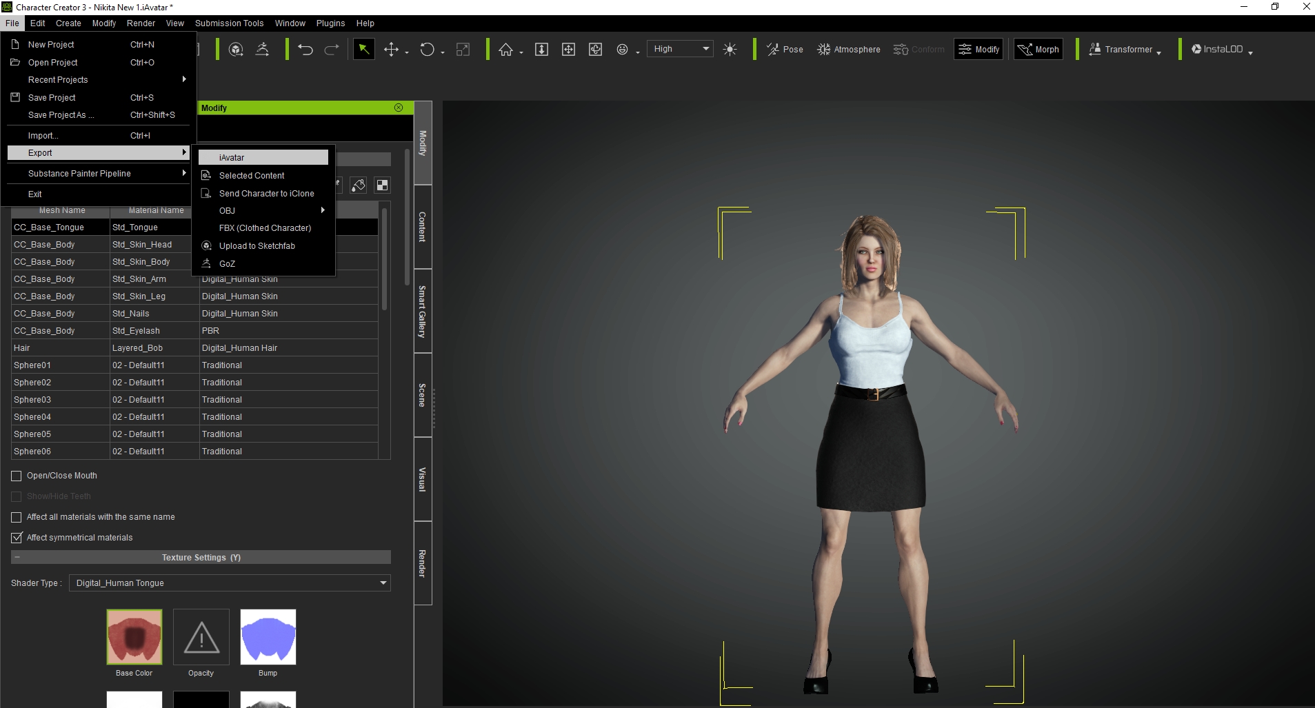Open the Shader Type dropdown
This screenshot has width=1315, height=708.
coord(230,583)
